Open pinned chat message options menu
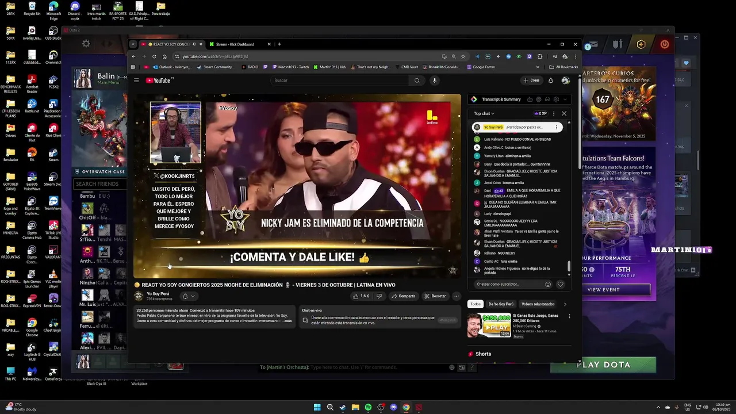736x414 pixels. tap(556, 127)
